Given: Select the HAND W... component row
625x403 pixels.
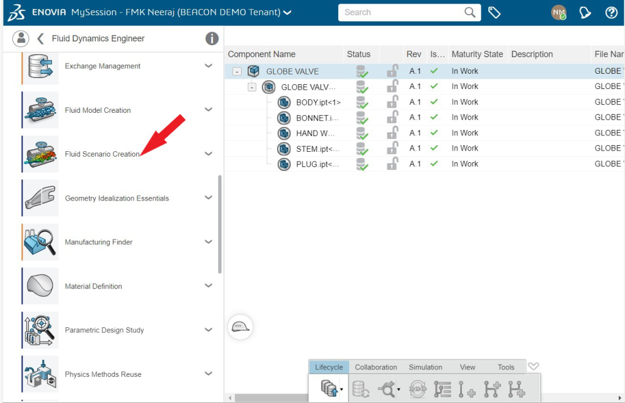Looking at the screenshot, I should (x=425, y=133).
